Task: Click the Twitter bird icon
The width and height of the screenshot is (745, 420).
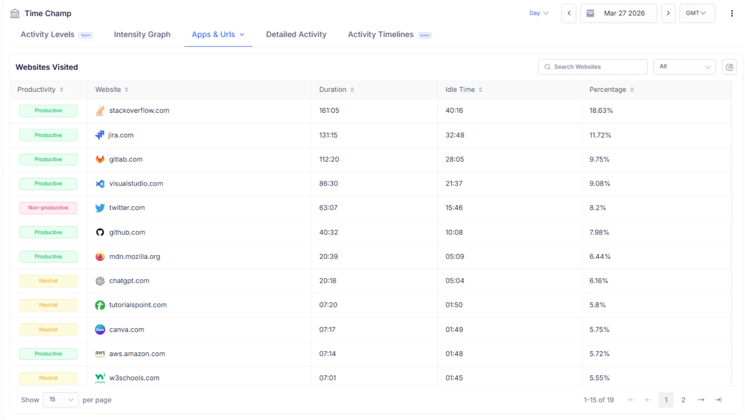Action: [100, 208]
